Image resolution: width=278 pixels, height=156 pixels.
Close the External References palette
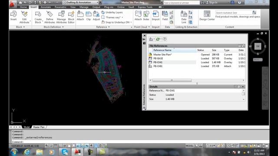[x=145, y=36]
